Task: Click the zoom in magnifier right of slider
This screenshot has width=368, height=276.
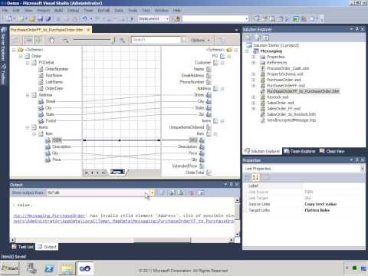Action: click(123, 40)
